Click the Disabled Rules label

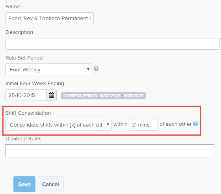coord(24,139)
